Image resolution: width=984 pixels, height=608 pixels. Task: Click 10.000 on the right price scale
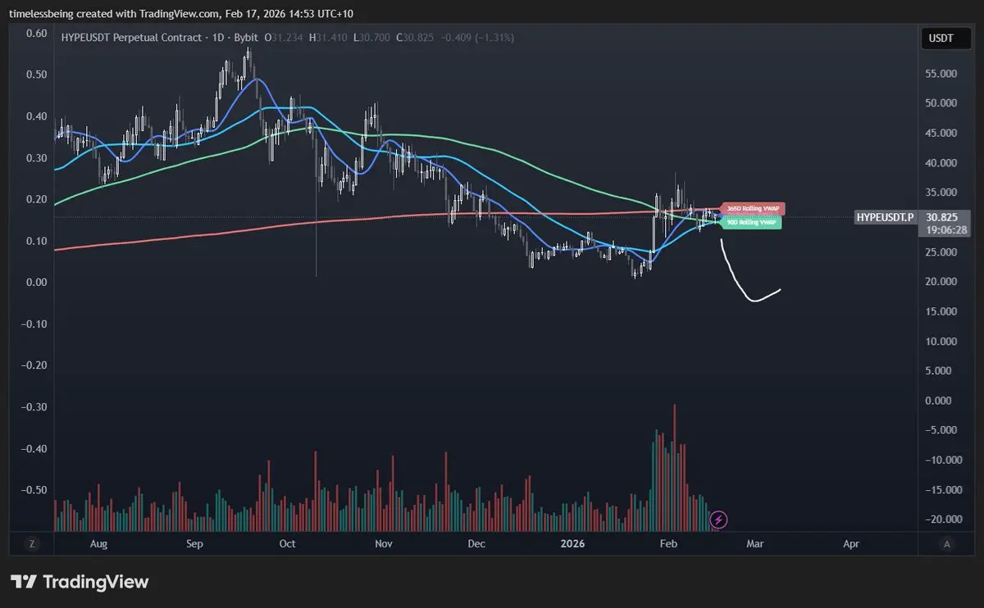[941, 341]
